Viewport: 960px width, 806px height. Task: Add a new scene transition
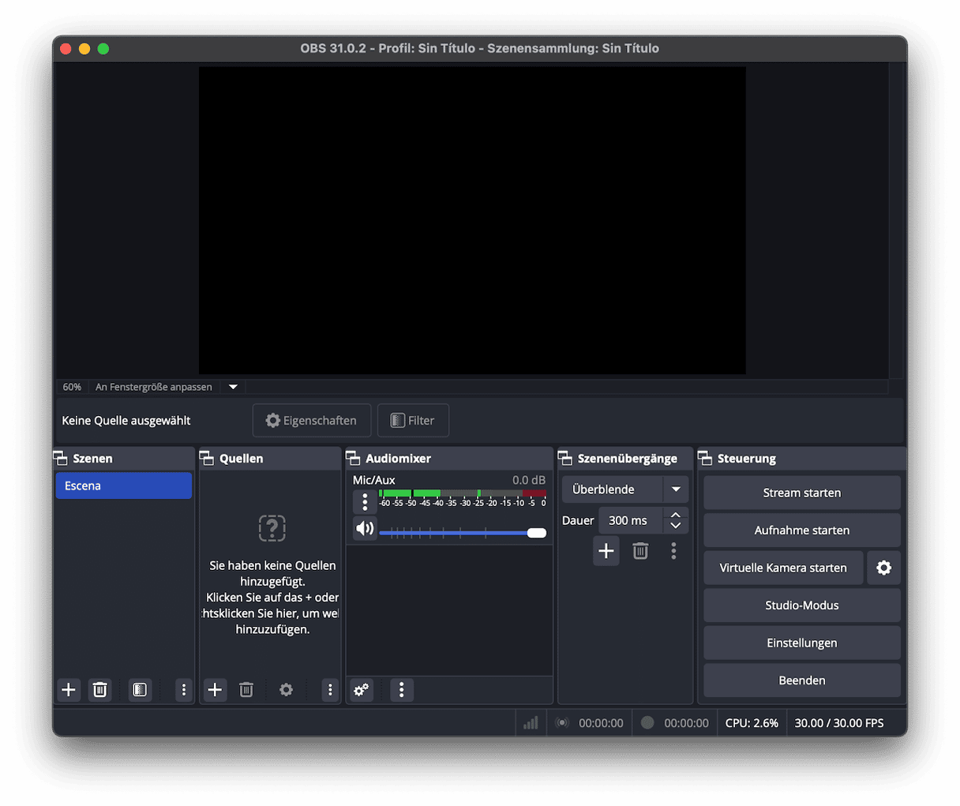[x=606, y=550]
